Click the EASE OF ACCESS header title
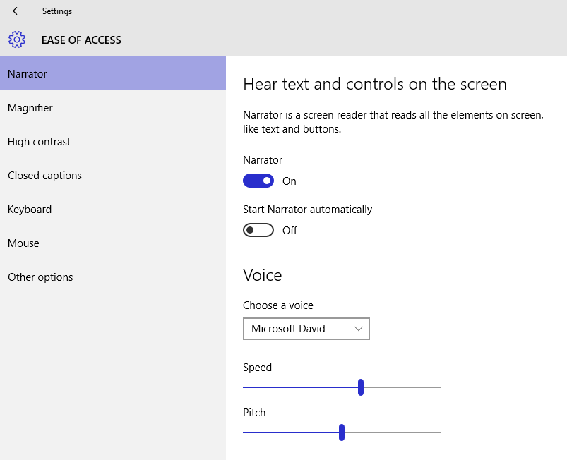This screenshot has width=567, height=460. pyautogui.click(x=81, y=40)
